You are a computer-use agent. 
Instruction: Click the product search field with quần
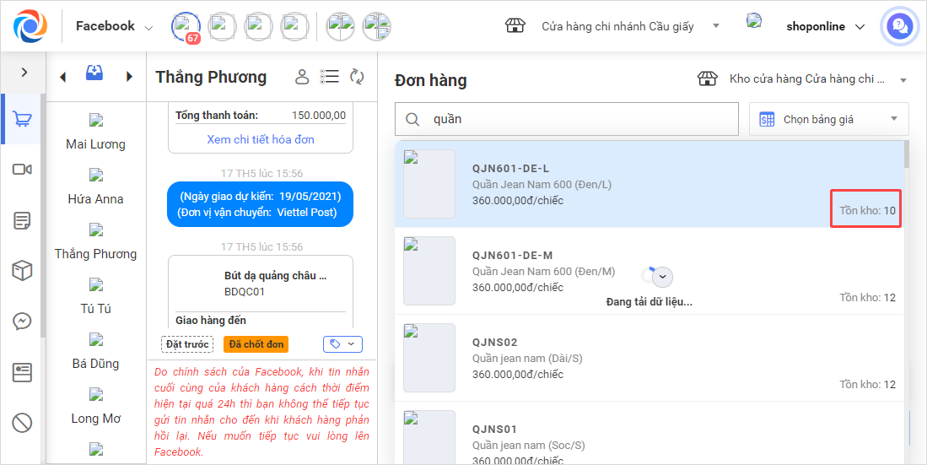coord(567,119)
